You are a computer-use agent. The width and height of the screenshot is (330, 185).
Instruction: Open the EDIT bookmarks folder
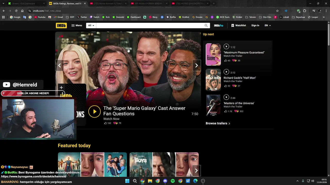[70, 17]
